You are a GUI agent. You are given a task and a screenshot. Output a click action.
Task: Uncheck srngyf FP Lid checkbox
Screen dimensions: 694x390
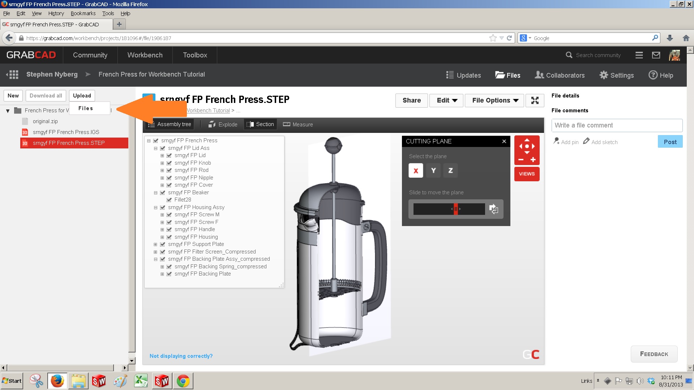coord(169,156)
